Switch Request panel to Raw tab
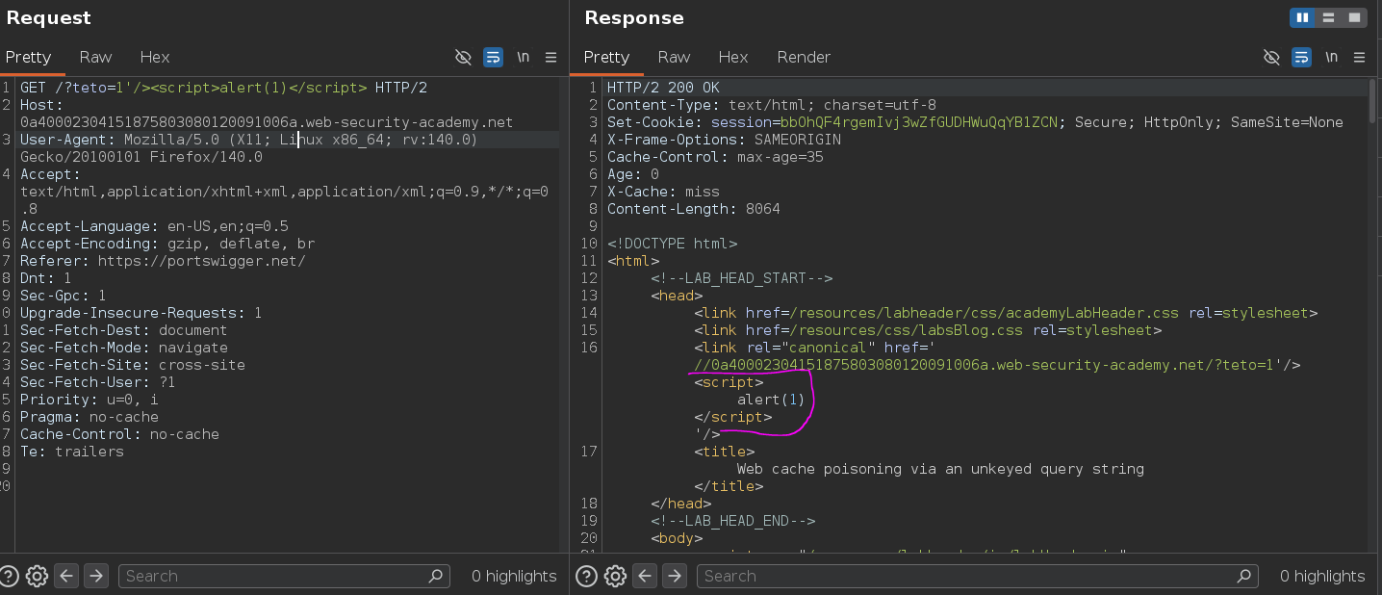Viewport: 1382px width, 595px height. click(x=95, y=57)
